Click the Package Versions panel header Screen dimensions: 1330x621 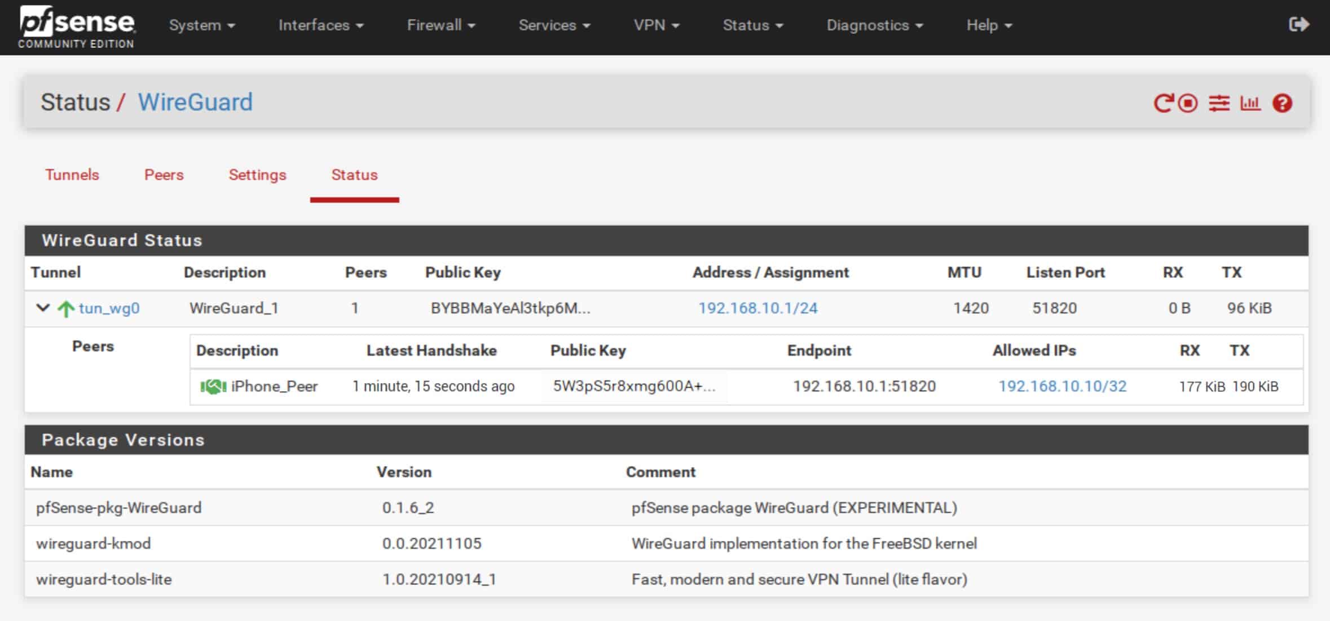click(666, 440)
